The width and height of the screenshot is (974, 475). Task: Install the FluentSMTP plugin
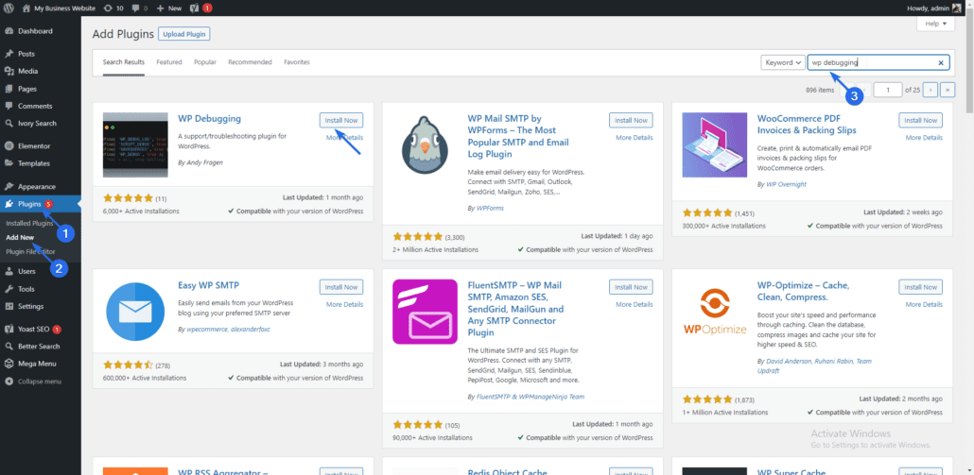pos(631,287)
